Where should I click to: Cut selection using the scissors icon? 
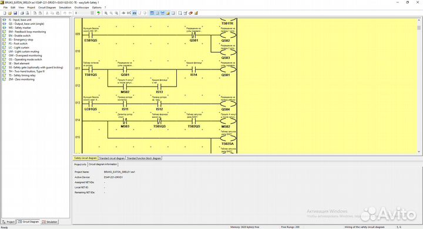tap(47, 13)
